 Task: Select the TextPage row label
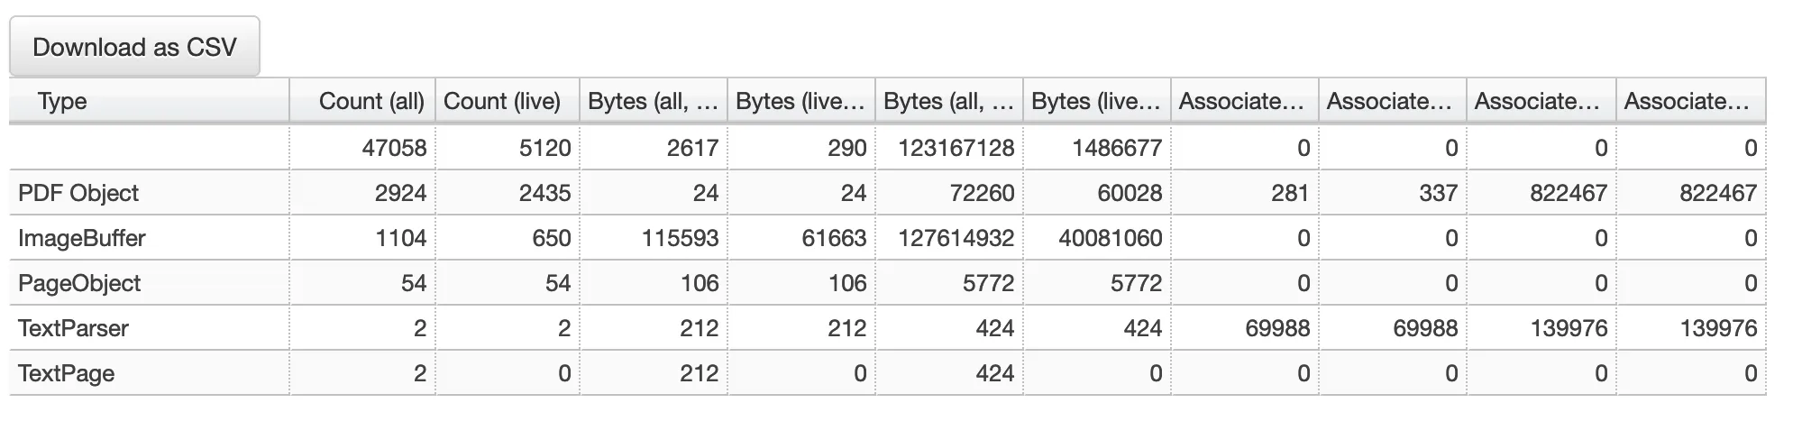(x=66, y=373)
